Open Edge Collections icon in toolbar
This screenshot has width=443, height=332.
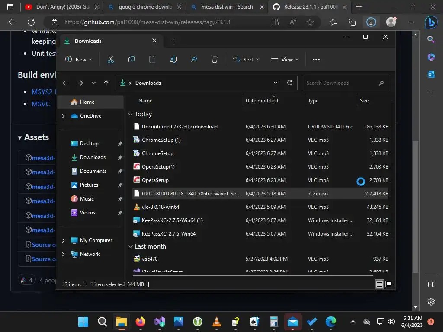click(352, 22)
